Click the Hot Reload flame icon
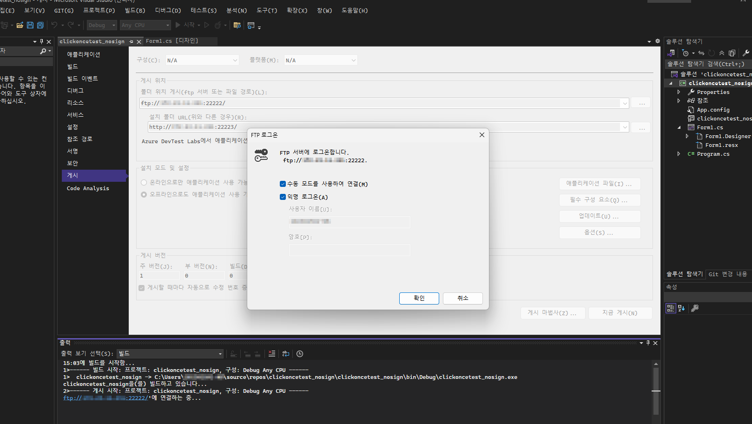 218,25
